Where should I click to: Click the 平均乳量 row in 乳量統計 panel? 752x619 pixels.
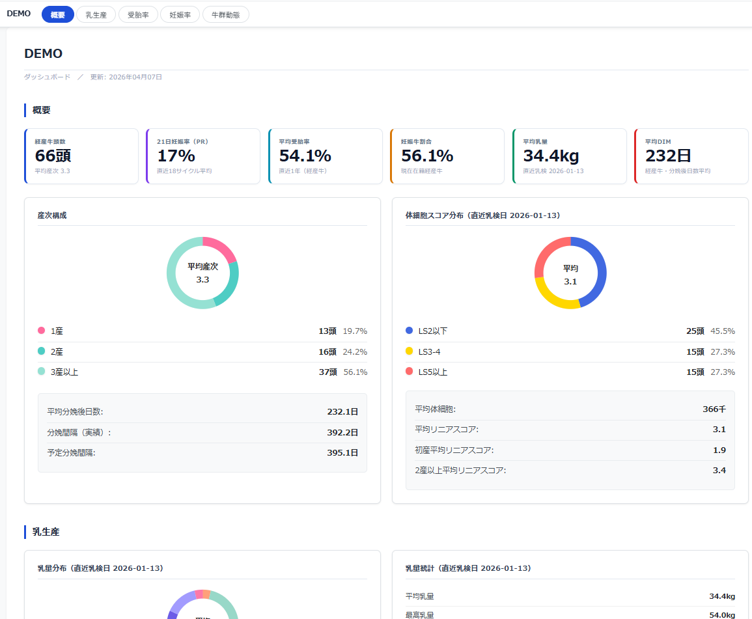tap(570, 596)
